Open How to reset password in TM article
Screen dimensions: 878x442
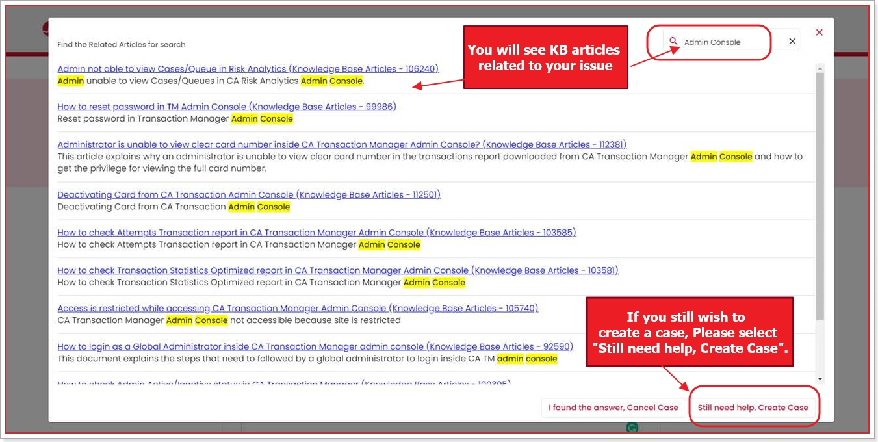(x=227, y=107)
